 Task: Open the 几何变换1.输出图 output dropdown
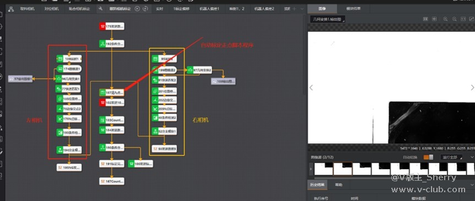point(327,19)
